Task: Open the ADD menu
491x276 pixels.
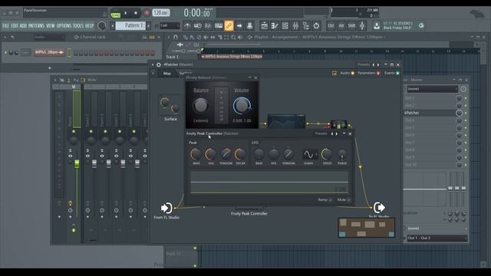Action: pyautogui.click(x=24, y=25)
